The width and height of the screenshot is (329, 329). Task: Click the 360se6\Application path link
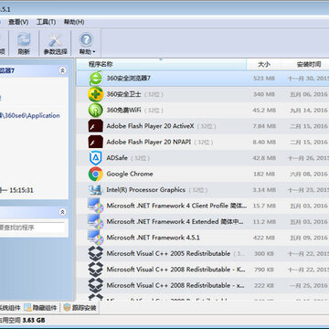pyautogui.click(x=29, y=115)
